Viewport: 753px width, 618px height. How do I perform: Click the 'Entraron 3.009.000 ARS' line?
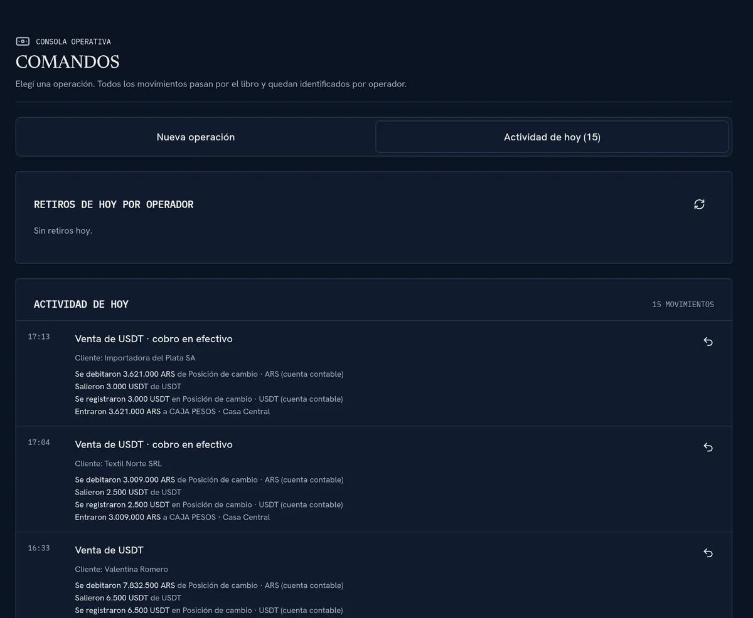pos(173,518)
